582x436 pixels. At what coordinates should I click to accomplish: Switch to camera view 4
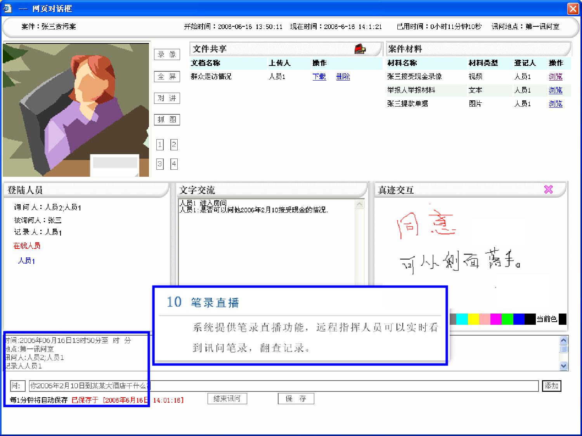[174, 164]
